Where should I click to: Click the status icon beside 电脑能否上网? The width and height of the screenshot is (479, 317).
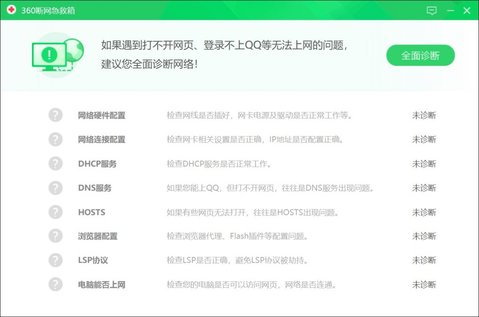tap(55, 285)
